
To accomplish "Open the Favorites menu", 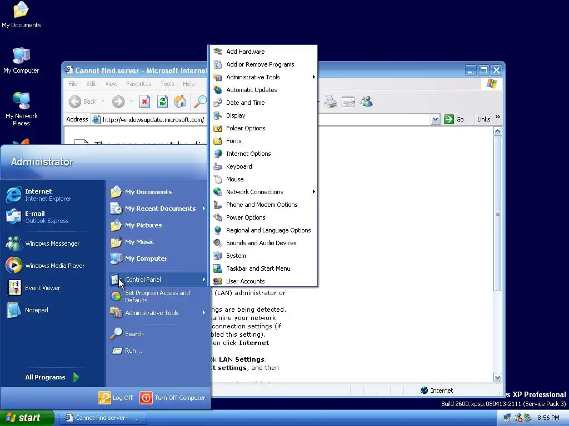I will click(x=138, y=84).
